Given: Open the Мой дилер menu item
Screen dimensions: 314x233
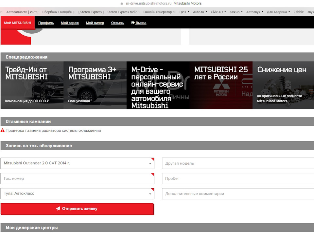Looking at the screenshot, I should tap(95, 23).
